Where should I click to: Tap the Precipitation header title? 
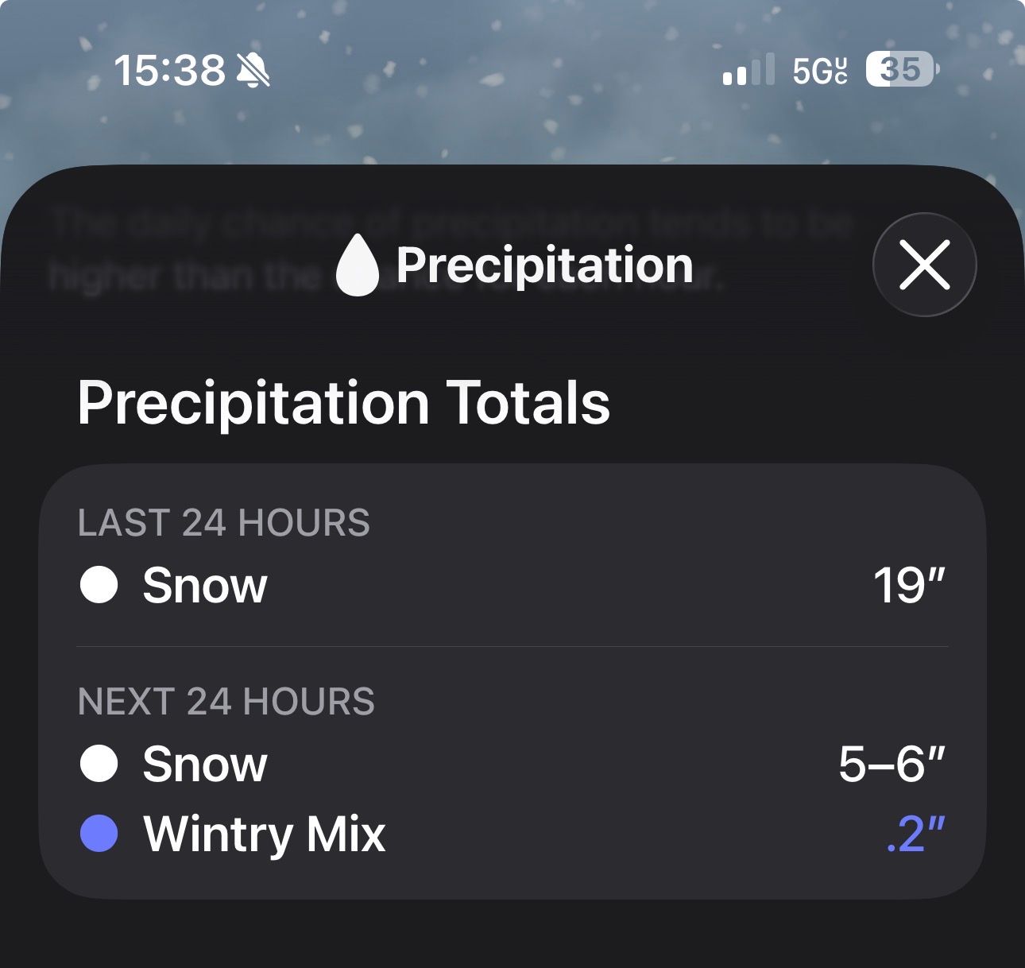pos(544,265)
